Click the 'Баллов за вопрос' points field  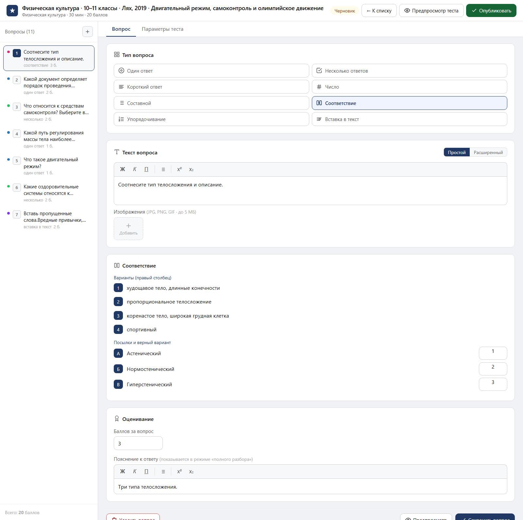(x=138, y=443)
